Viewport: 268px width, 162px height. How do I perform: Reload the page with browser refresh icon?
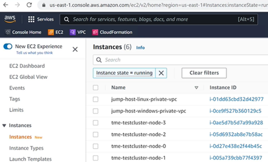point(29,5)
